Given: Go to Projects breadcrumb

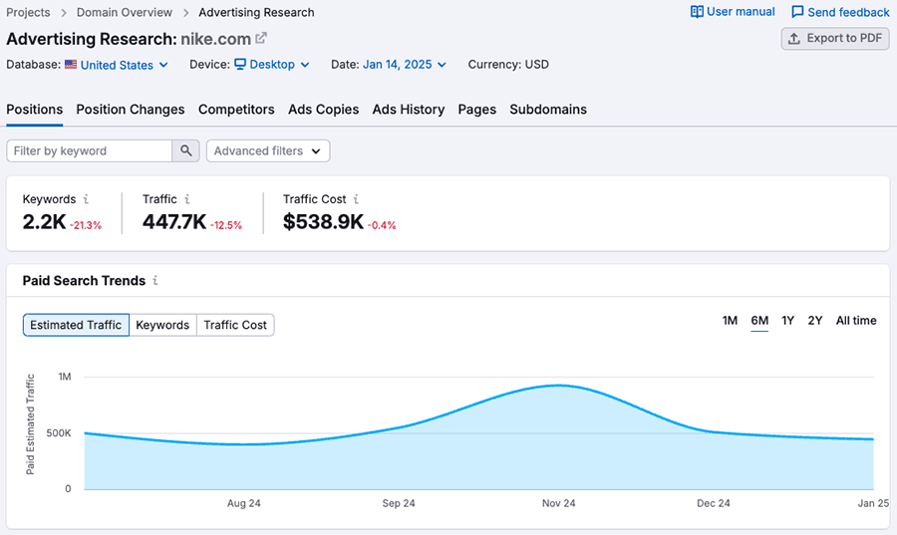Looking at the screenshot, I should click(x=28, y=12).
